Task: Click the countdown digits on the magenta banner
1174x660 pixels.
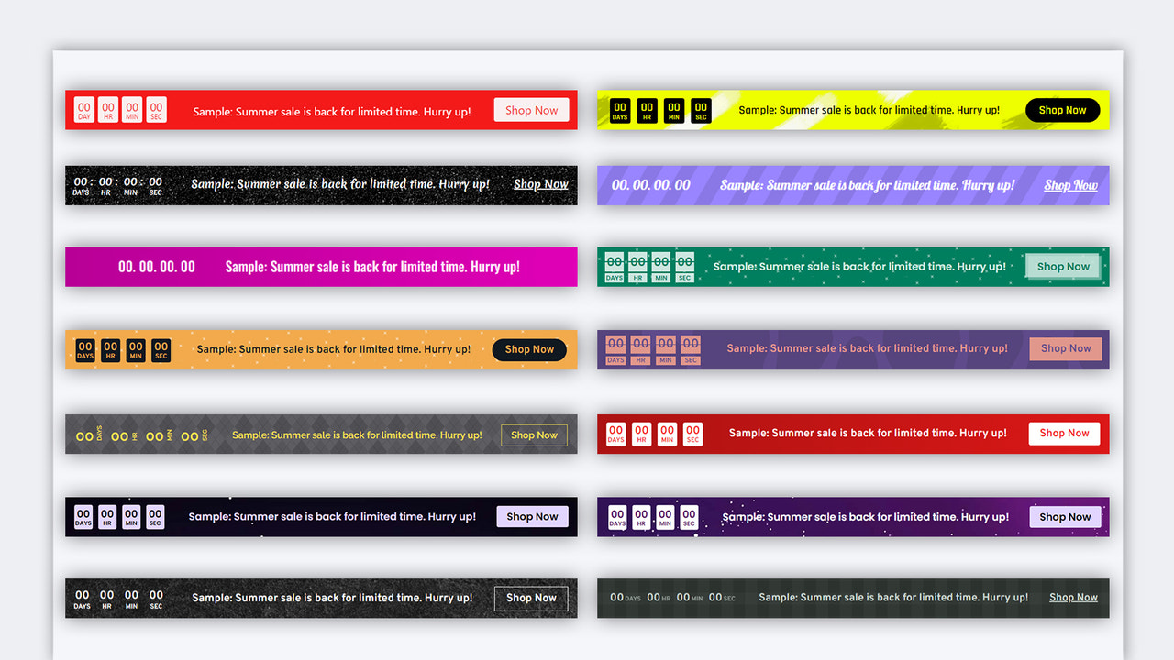Action: pyautogui.click(x=157, y=267)
